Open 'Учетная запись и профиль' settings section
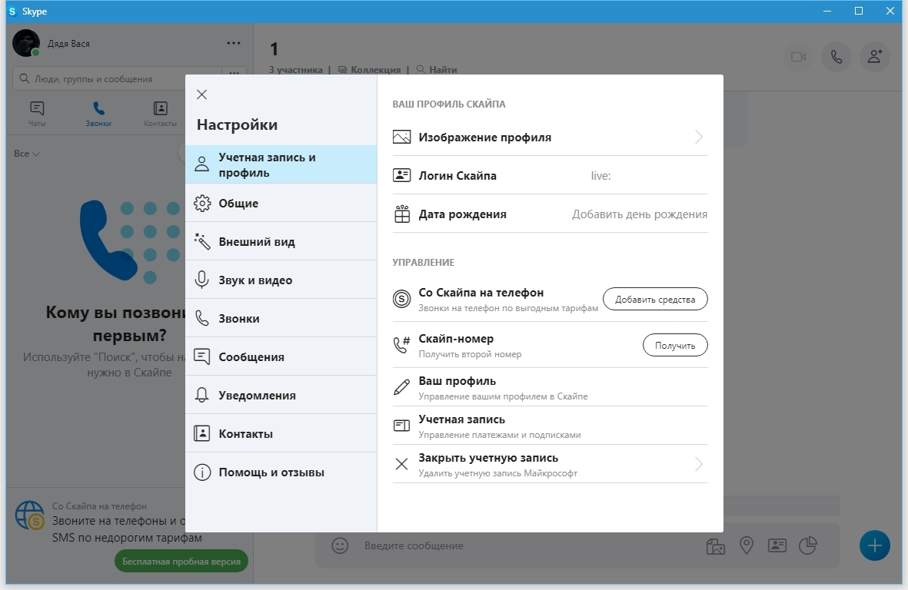Image resolution: width=908 pixels, height=590 pixels. click(x=281, y=164)
